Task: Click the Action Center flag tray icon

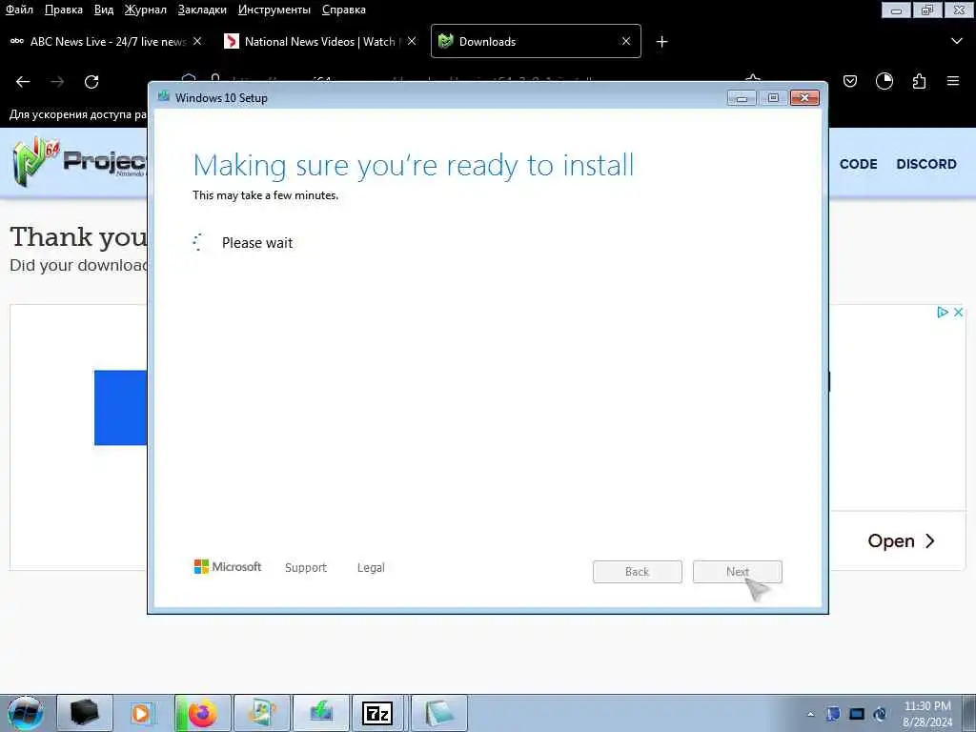Action: pos(833,714)
